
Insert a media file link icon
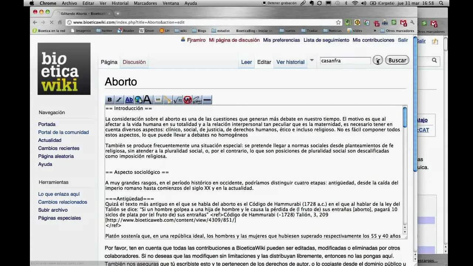168,100
